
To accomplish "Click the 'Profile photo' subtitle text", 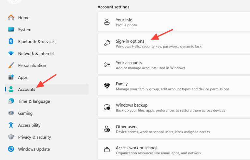I will [x=126, y=25].
